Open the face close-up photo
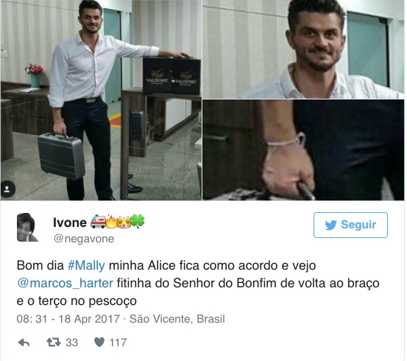Screen dimensions: 407x361 pos(303,49)
